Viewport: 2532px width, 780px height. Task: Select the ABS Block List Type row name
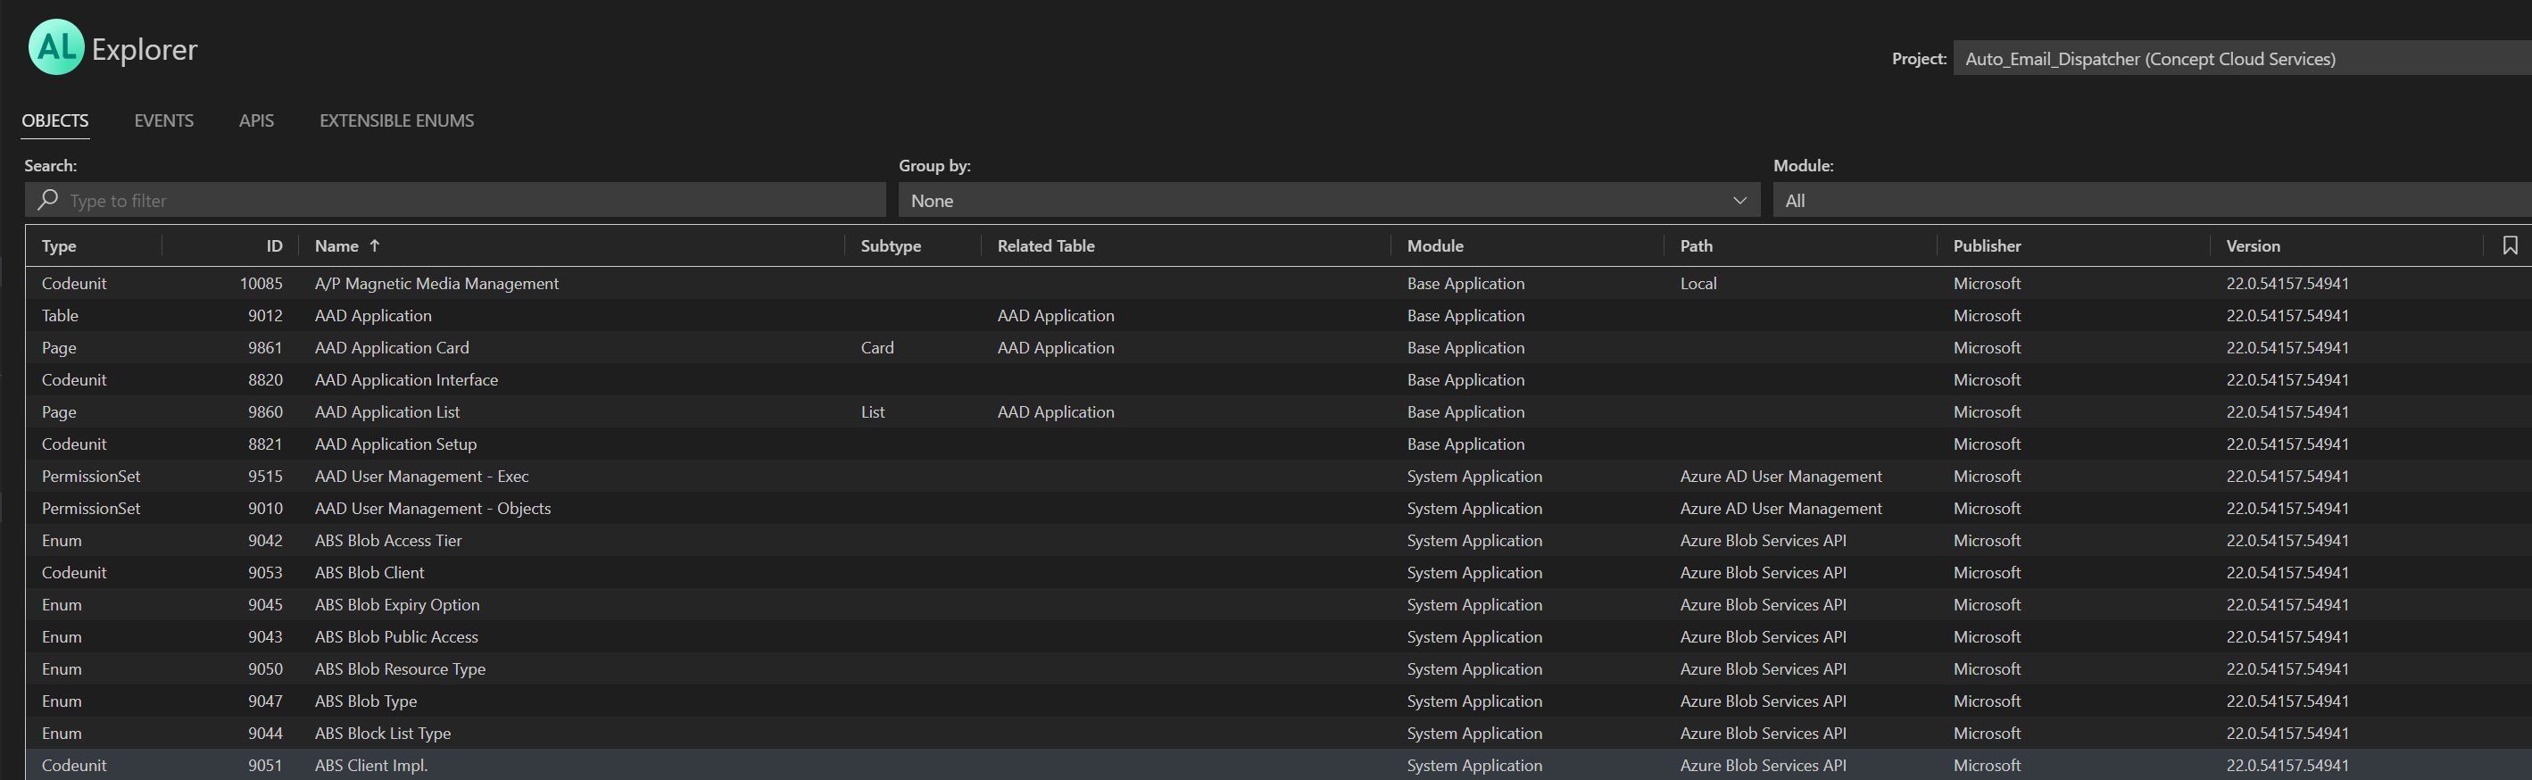pos(382,734)
